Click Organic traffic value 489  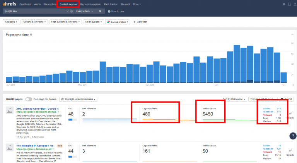tap(147, 114)
